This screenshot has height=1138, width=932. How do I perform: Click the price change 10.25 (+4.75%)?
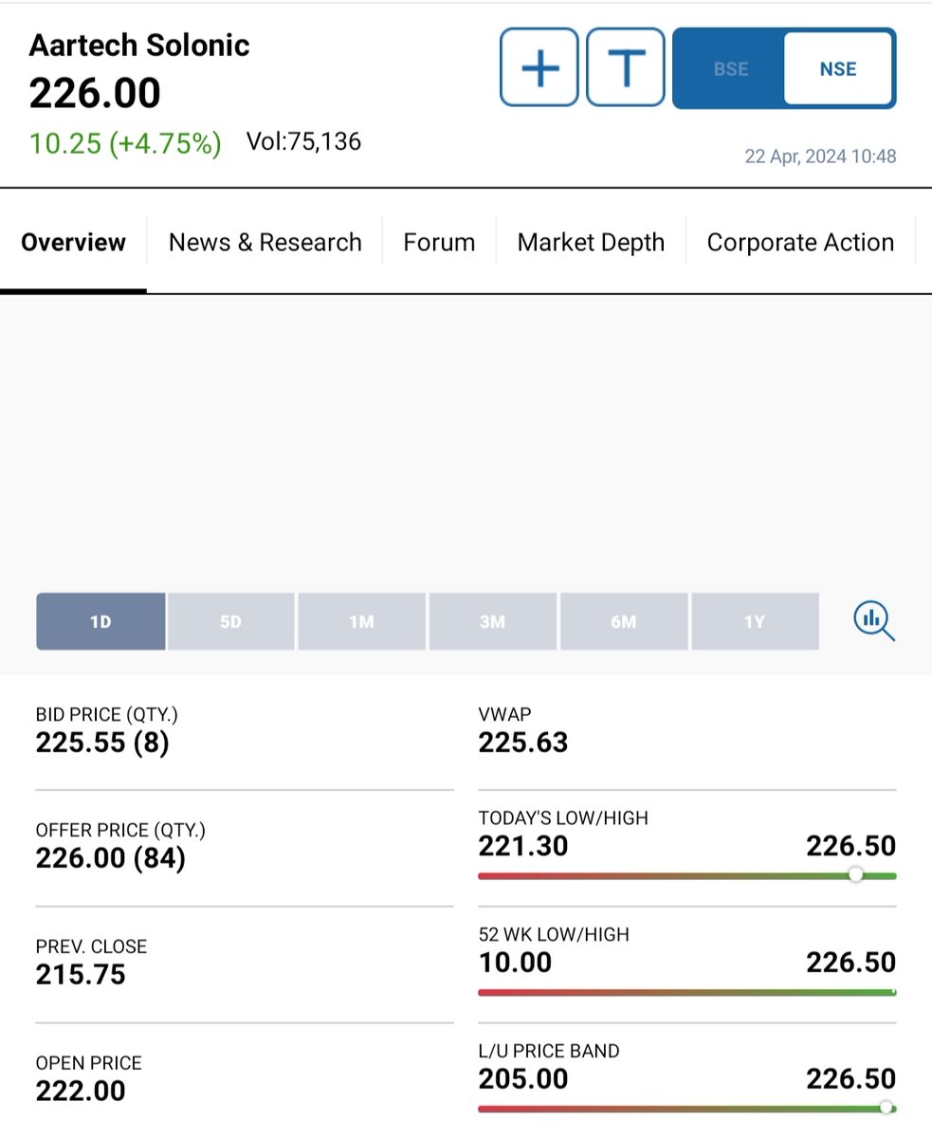125,143
